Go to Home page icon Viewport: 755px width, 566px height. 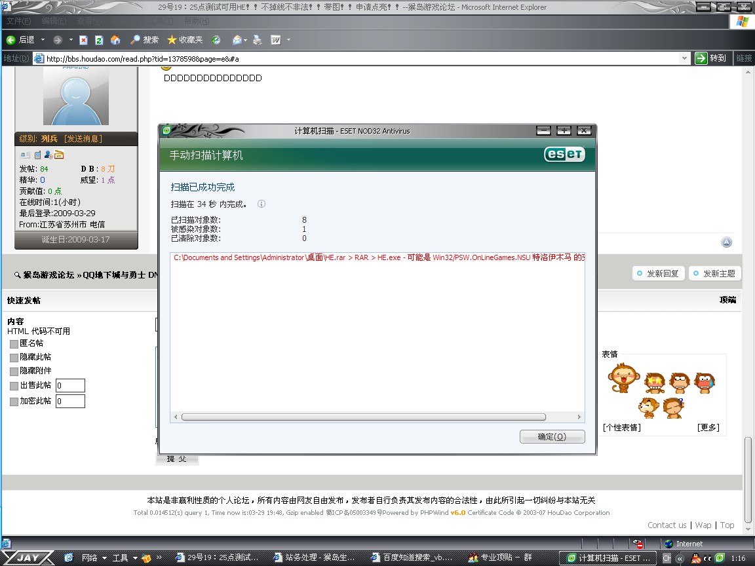[115, 40]
